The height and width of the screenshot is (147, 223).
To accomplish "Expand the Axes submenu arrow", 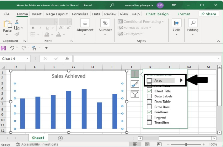I will pos(182,81).
